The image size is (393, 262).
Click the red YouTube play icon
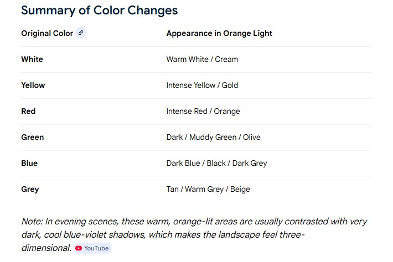79,248
